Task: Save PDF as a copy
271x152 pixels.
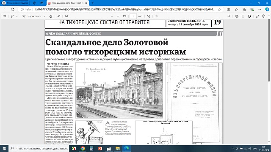Action: 249,16
